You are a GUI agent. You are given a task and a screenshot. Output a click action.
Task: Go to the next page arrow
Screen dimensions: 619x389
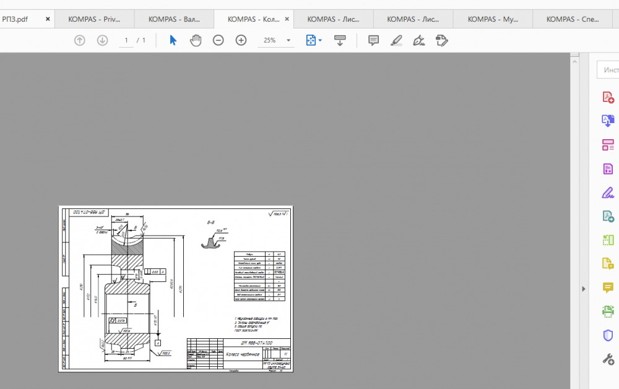(x=102, y=40)
